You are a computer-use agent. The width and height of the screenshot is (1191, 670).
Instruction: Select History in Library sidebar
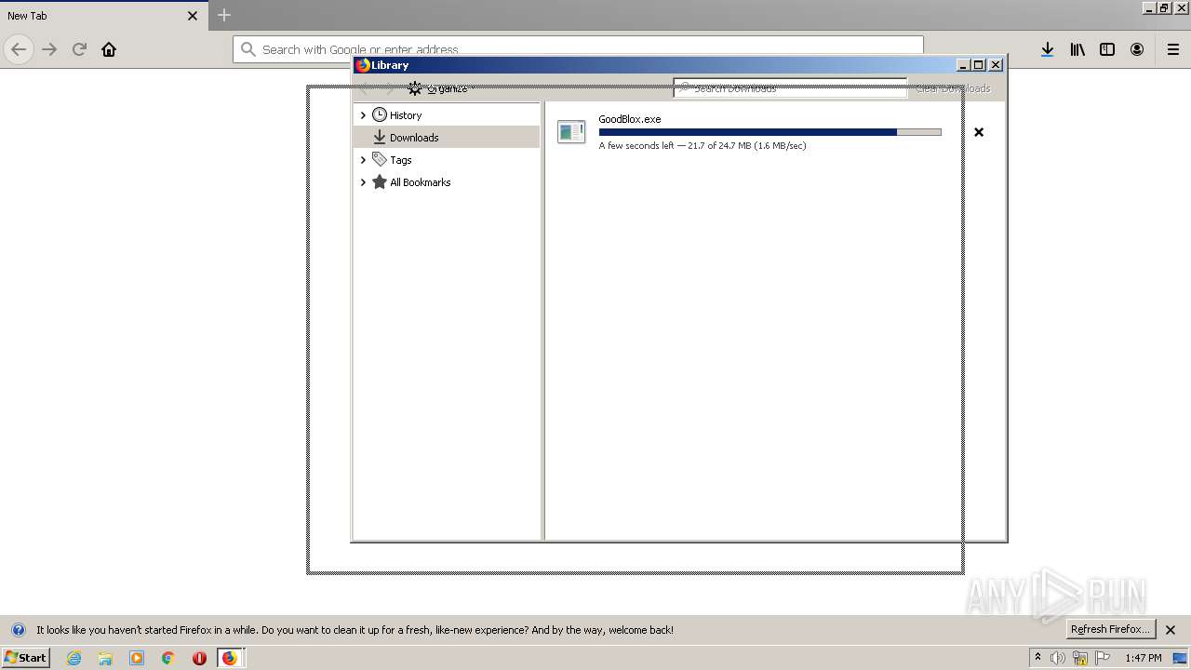pyautogui.click(x=406, y=115)
